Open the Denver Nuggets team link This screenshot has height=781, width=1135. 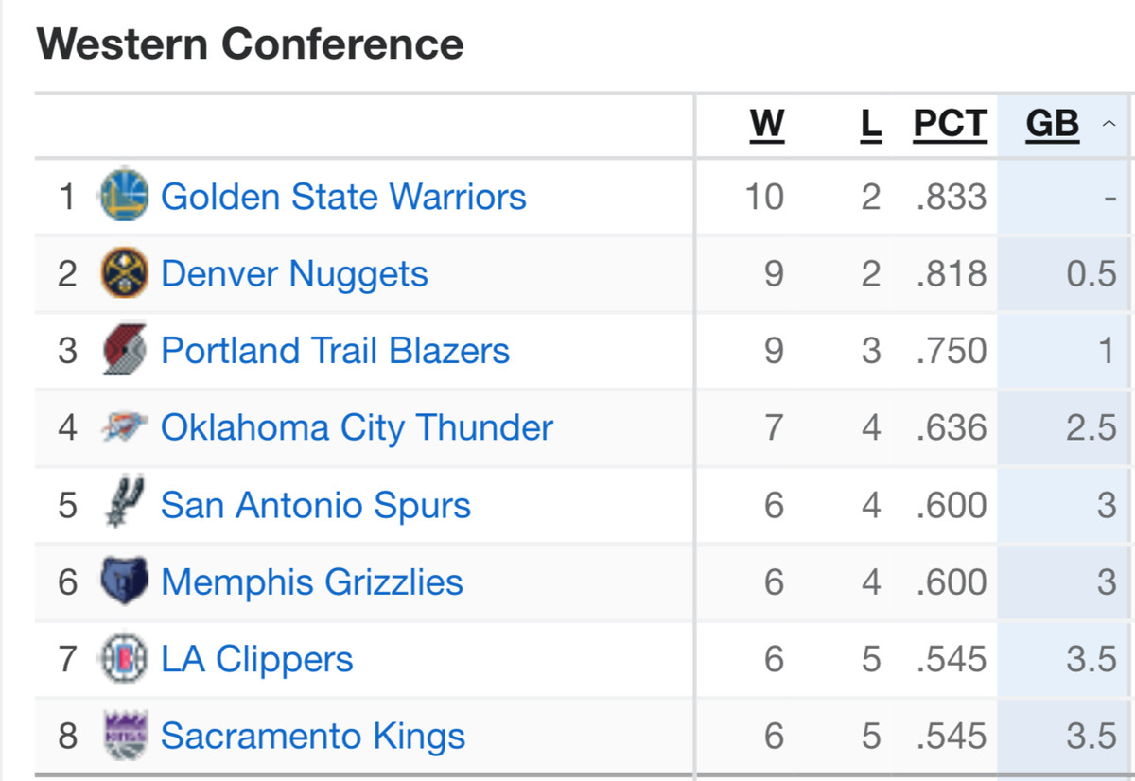coord(294,274)
